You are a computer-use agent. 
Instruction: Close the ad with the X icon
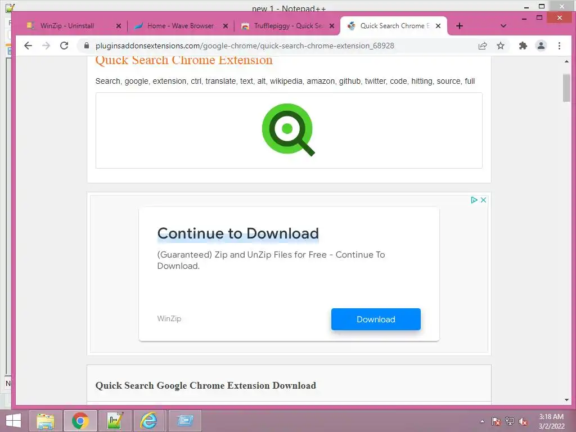[x=483, y=200]
